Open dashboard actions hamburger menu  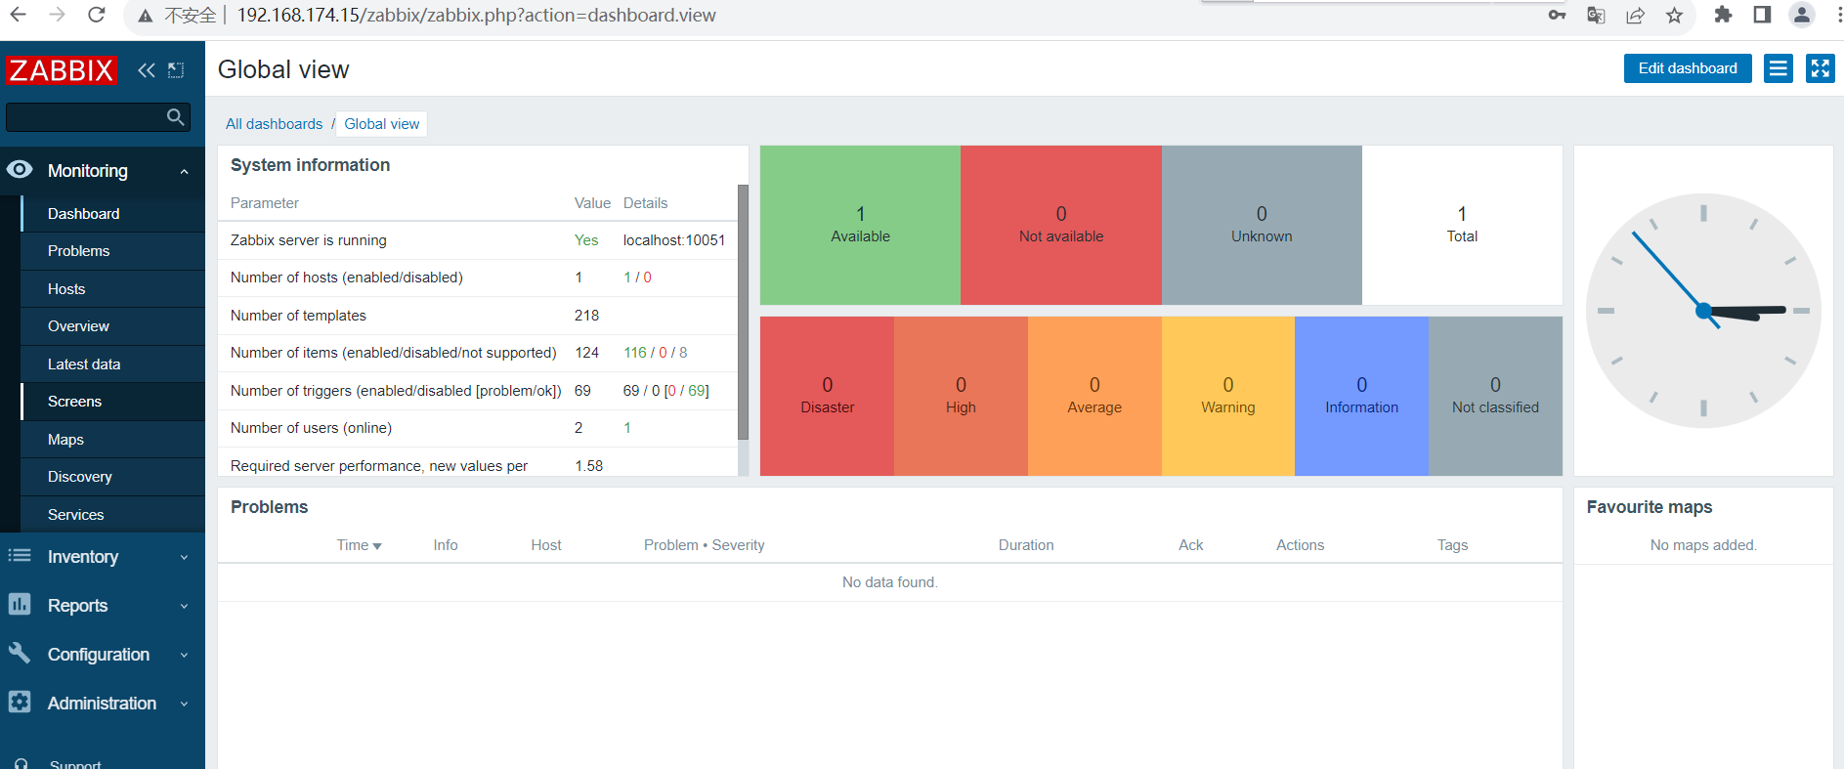point(1779,68)
